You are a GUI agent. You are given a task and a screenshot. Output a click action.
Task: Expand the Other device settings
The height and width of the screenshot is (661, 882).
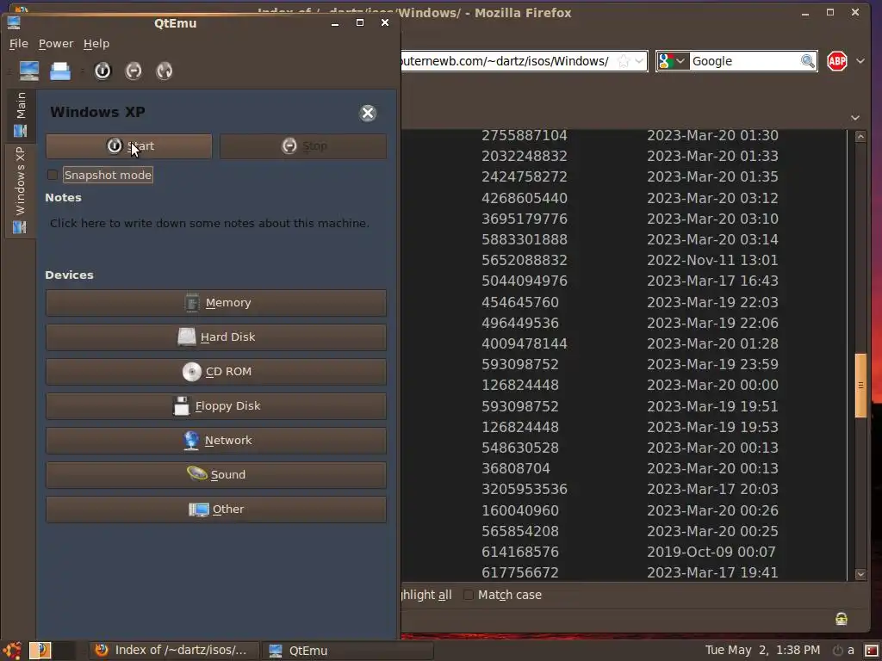click(x=216, y=510)
